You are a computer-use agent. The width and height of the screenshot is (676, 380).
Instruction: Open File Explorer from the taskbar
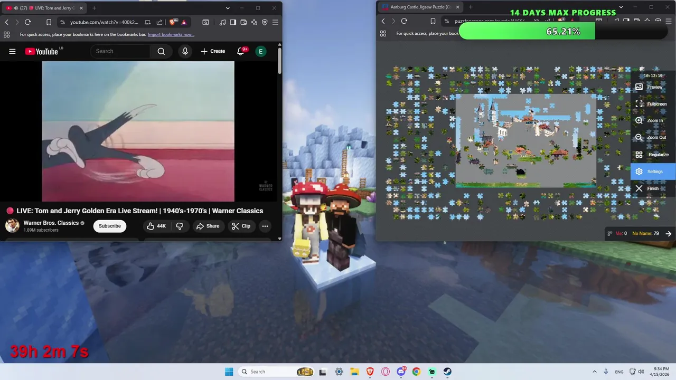354,372
